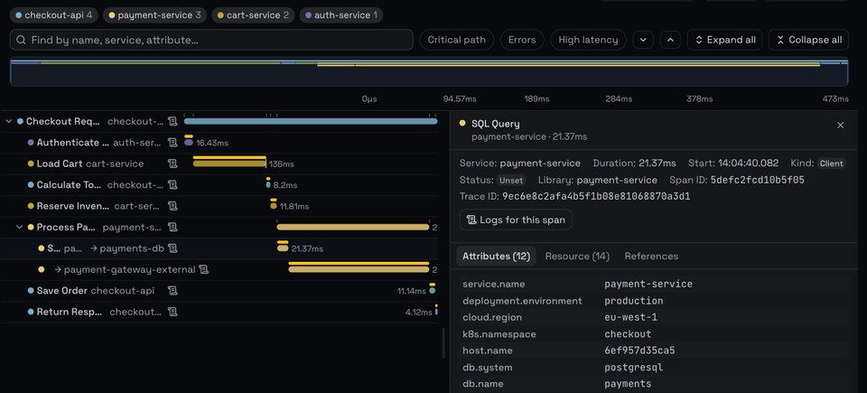Click the Load Cart 136ms timeline bar
The height and width of the screenshot is (393, 867).
point(229,164)
